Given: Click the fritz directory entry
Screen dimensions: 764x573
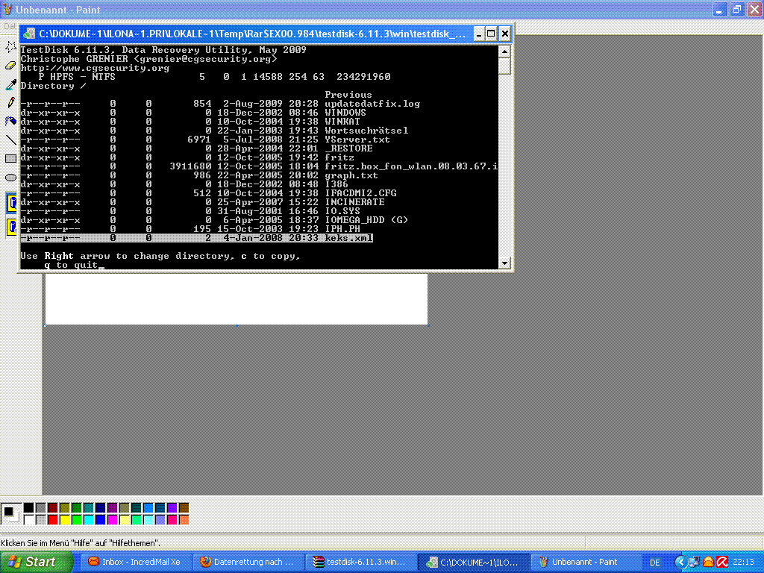Looking at the screenshot, I should (339, 157).
